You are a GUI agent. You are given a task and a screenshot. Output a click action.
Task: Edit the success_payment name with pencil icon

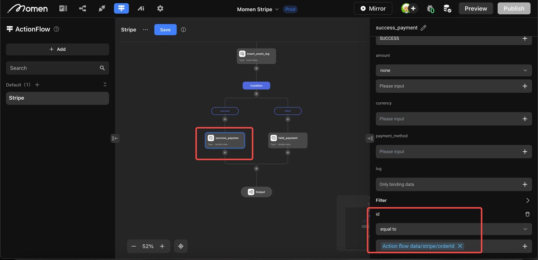click(x=424, y=28)
